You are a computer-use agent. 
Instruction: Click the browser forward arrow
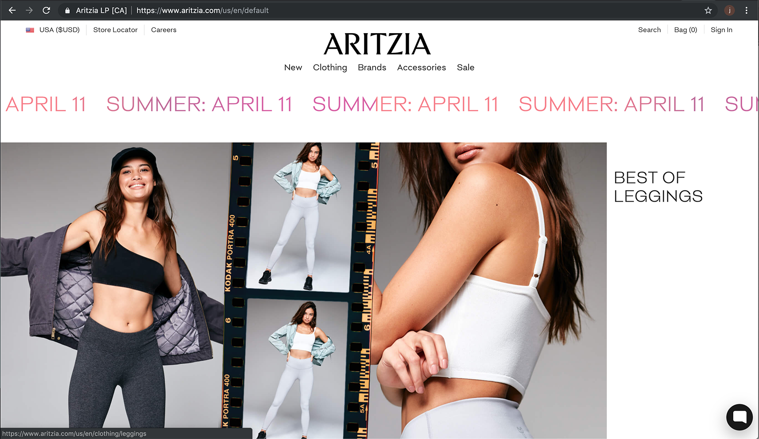[x=29, y=10]
